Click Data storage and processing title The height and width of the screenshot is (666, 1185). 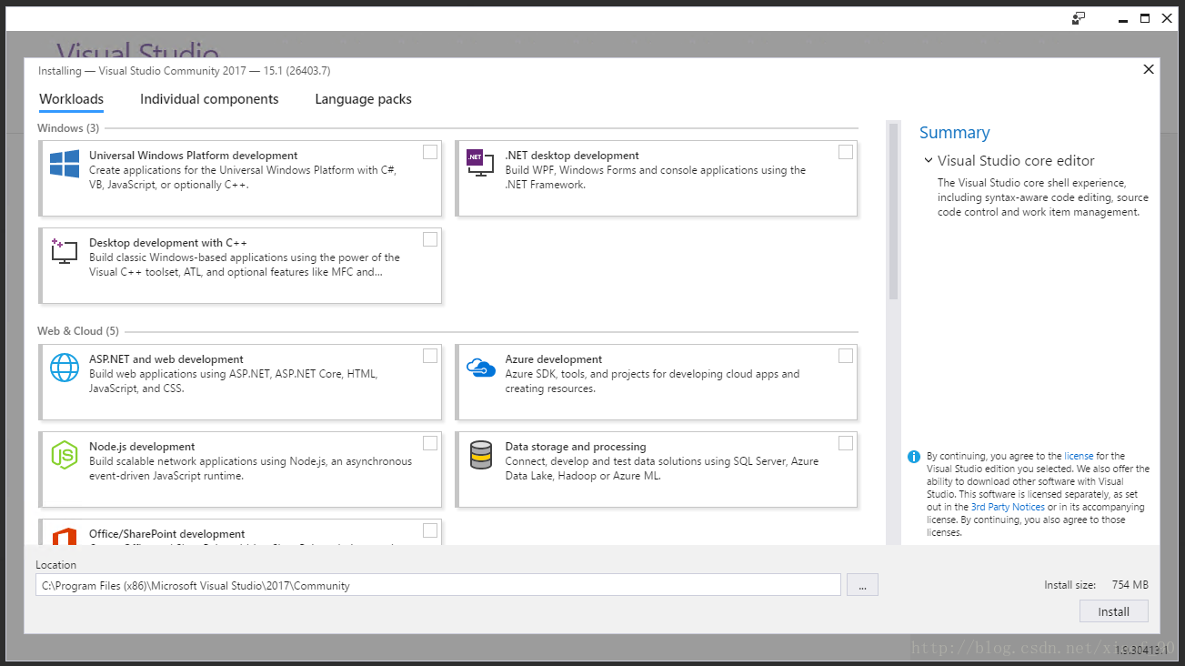[x=576, y=447]
